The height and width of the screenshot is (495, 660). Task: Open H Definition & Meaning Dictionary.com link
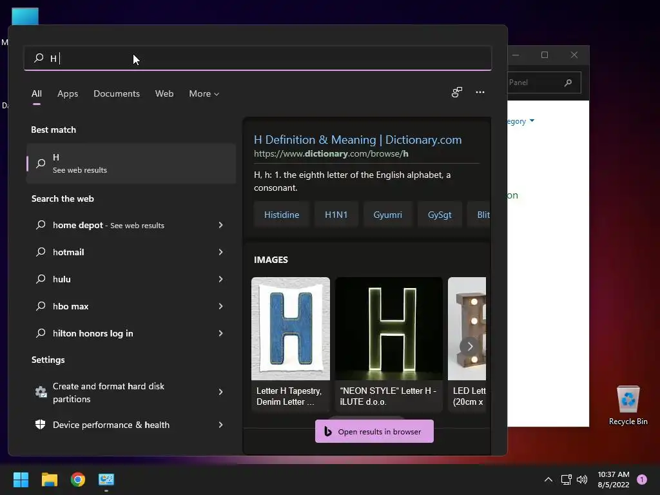358,140
